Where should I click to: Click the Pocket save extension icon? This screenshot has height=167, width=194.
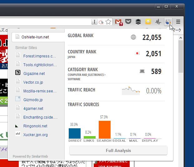pyautogui.click(x=128, y=22)
